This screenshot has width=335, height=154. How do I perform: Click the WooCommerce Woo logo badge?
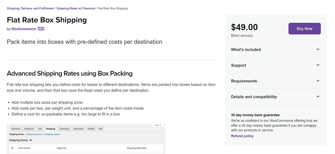click(x=41, y=29)
